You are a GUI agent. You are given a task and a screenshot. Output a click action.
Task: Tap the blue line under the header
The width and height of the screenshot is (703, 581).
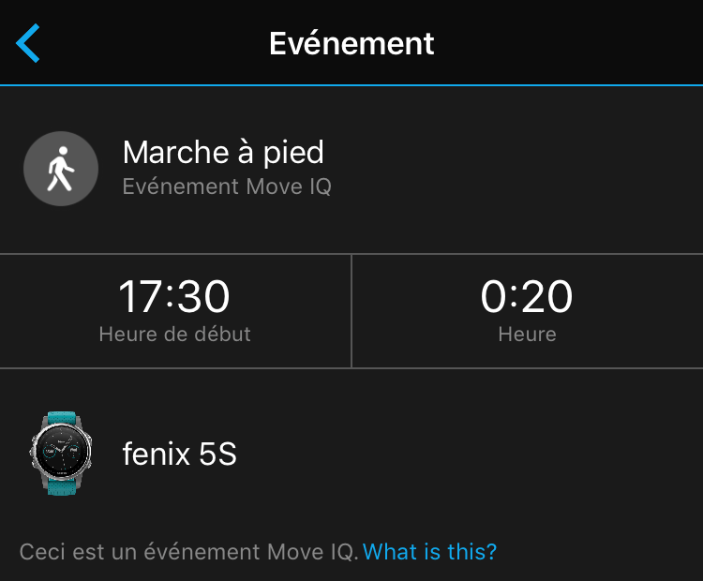pyautogui.click(x=351, y=85)
